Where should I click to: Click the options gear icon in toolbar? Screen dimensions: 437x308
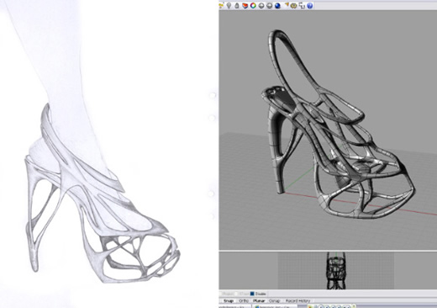coord(293,6)
